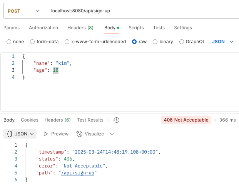Click the Preview play icon

[x=46, y=134]
